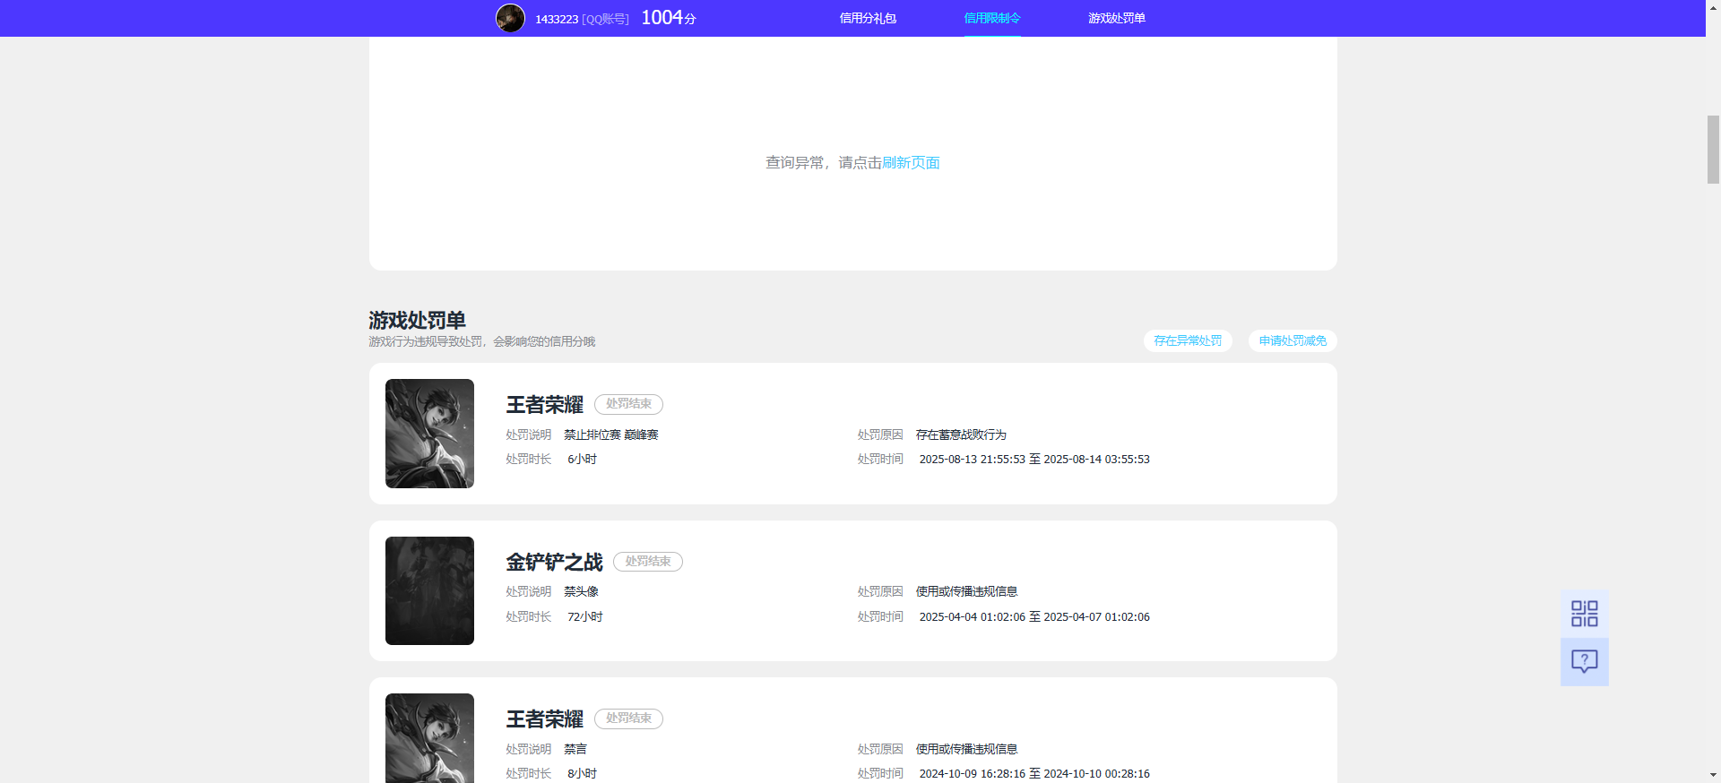Click the vertical scrollbar thumb
This screenshot has width=1721, height=783.
point(1713,150)
